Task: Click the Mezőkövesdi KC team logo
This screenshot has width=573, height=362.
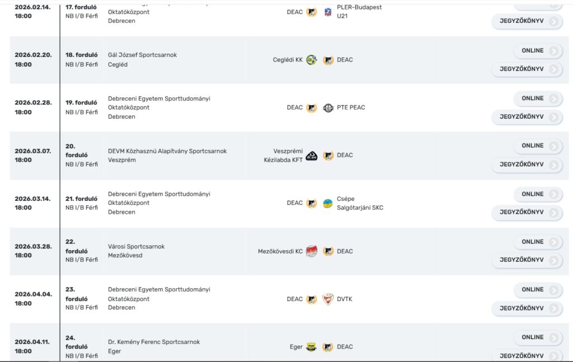Action: [x=311, y=251]
